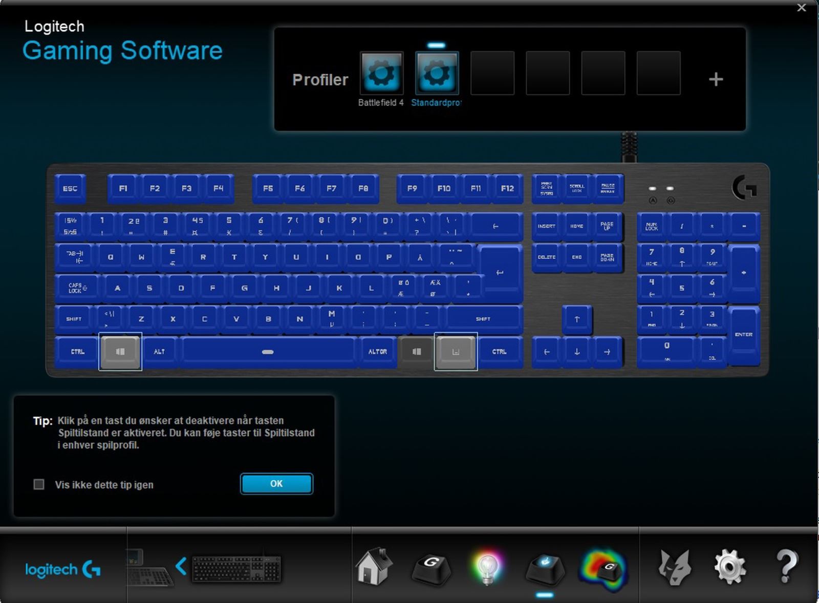Toggle the Home key
Image resolution: width=819 pixels, height=603 pixels.
coord(577,226)
